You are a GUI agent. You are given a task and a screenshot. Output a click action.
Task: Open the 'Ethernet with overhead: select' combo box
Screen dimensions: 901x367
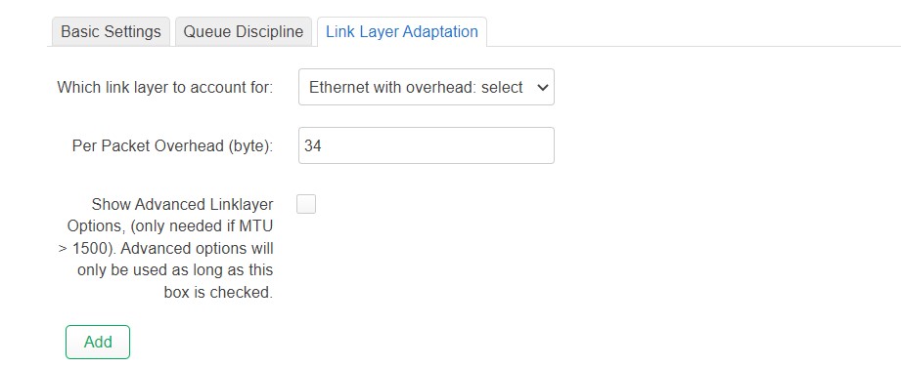427,87
